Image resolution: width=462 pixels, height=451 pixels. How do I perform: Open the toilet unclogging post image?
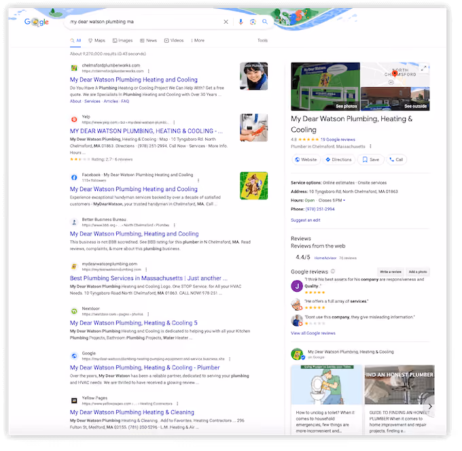tap(326, 384)
